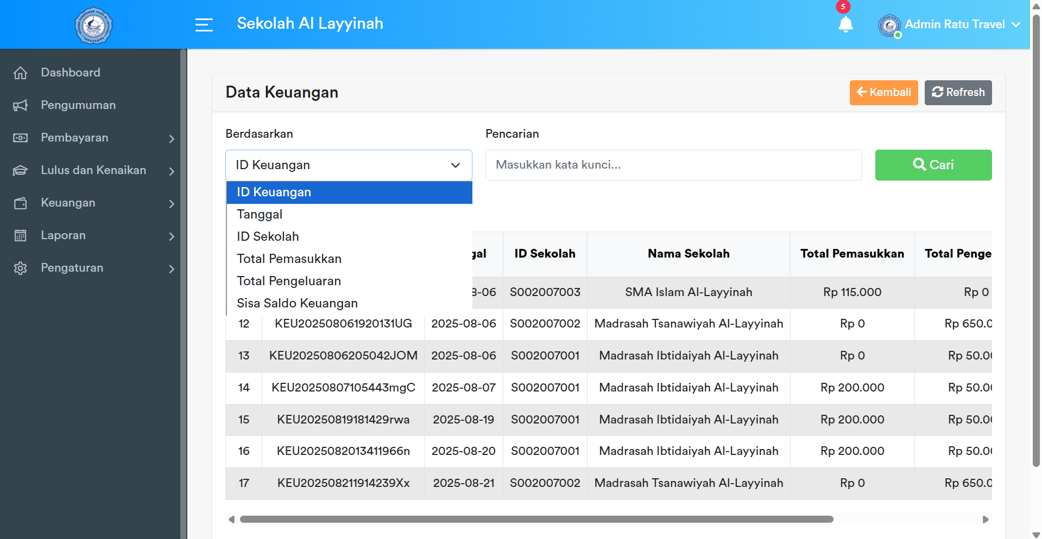Open the Pengumuman menu item

click(x=78, y=105)
